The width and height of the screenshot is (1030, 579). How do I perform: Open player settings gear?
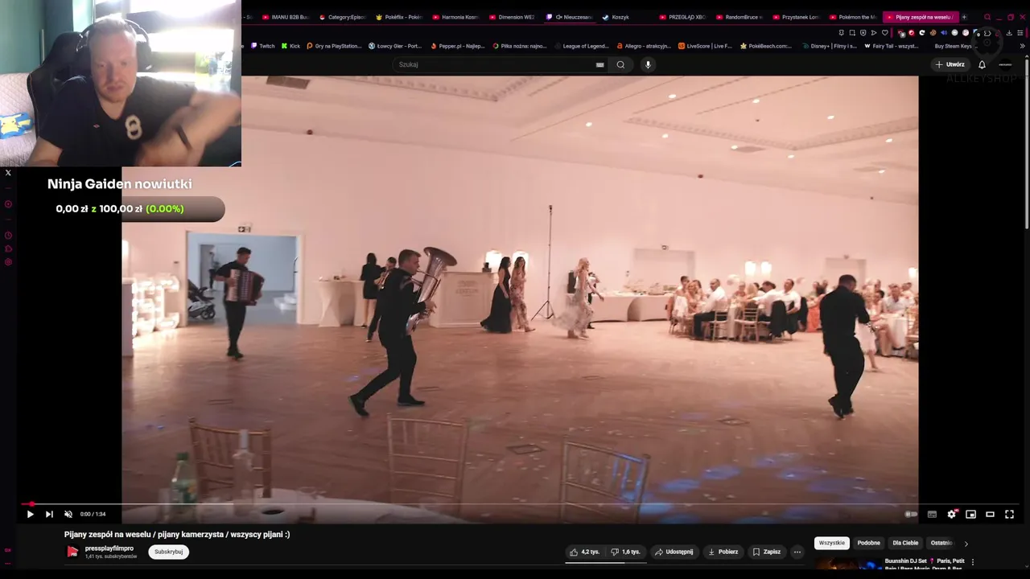tap(952, 514)
